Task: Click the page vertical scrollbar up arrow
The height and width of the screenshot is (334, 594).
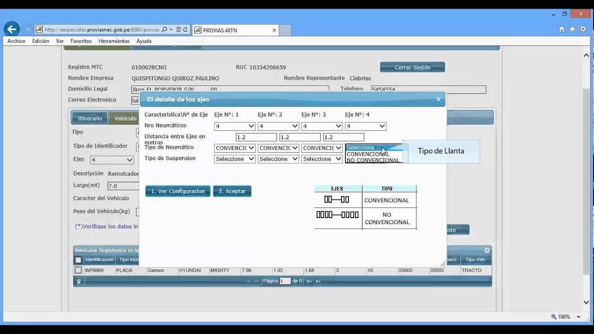Action: click(x=586, y=55)
